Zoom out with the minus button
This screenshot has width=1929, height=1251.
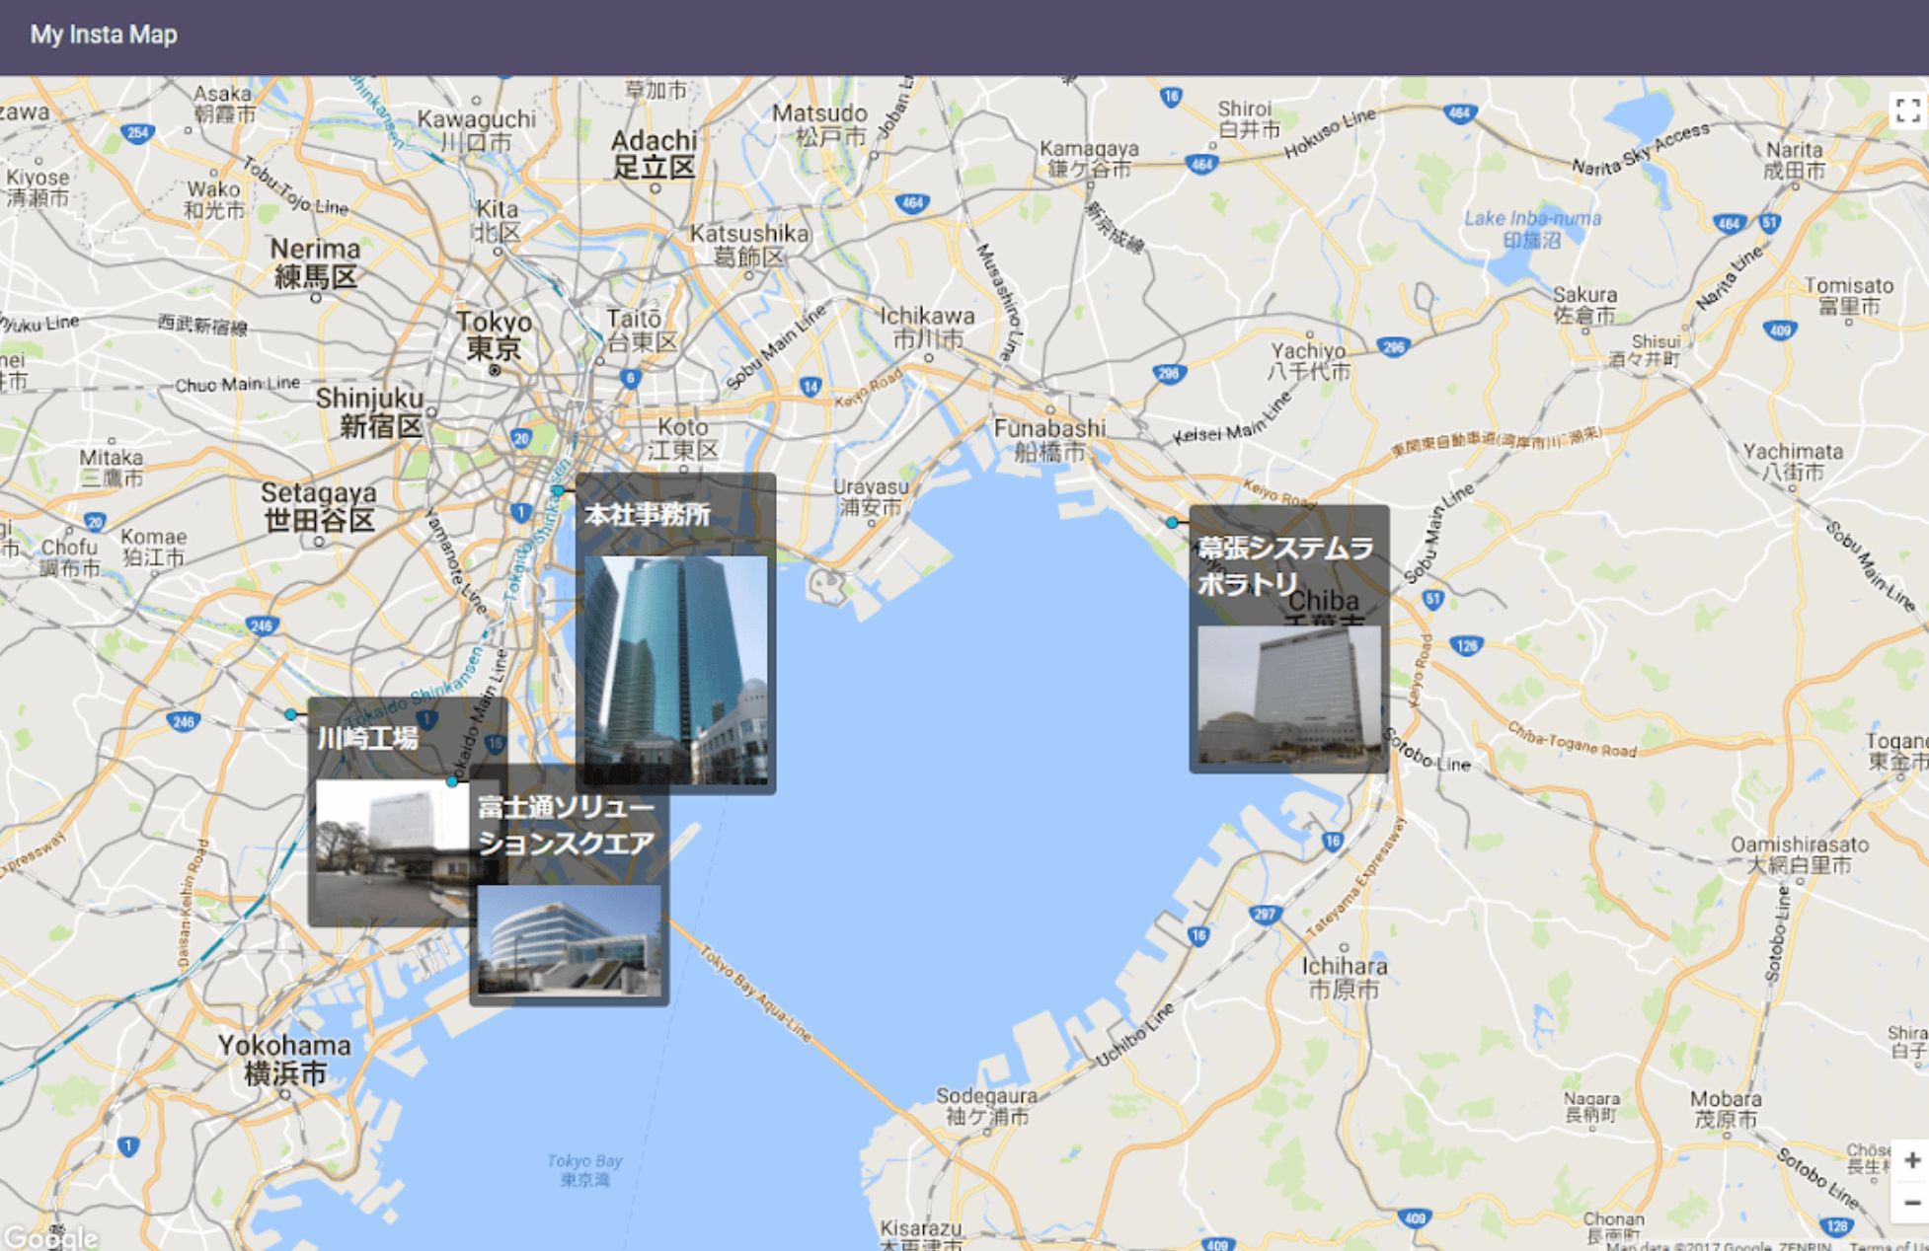click(1911, 1203)
